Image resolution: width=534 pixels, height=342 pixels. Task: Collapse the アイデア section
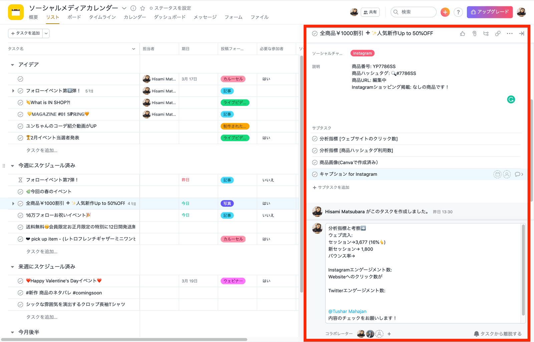click(x=12, y=65)
